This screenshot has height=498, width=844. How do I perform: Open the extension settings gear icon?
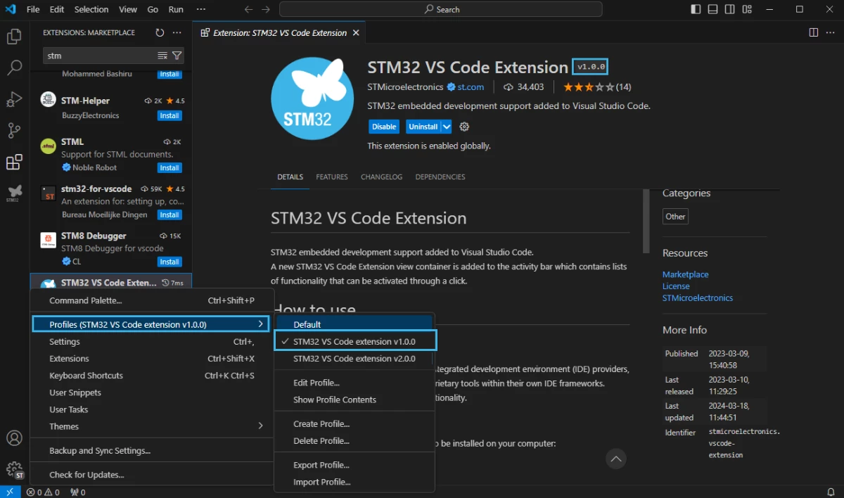(x=464, y=127)
